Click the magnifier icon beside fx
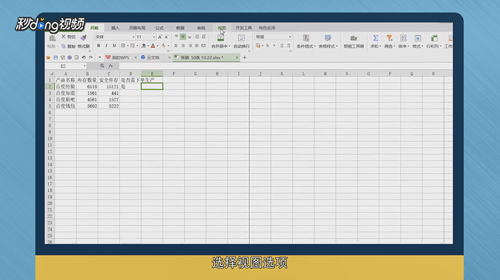 click(x=102, y=66)
